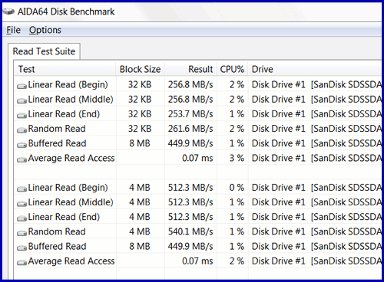The image size is (384, 282).
Task: Open the Options menu
Action: tap(45, 30)
